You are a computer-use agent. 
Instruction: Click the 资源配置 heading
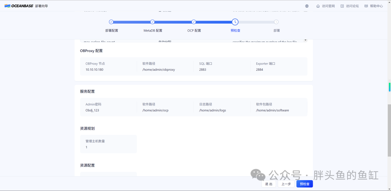(x=87, y=166)
